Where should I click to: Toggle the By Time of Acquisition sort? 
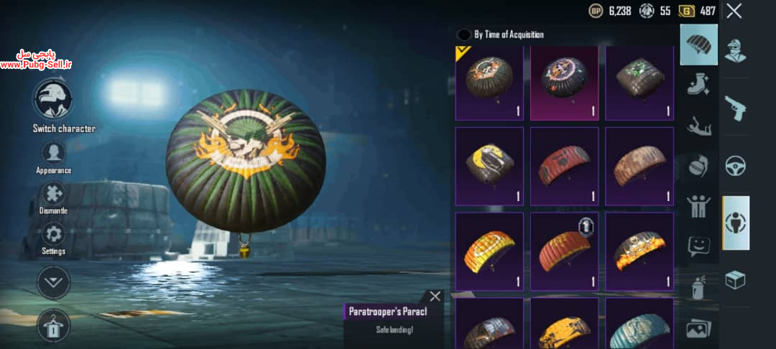click(x=500, y=34)
